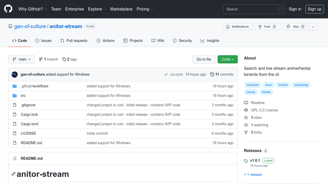Click the Cargo.lock file icon
Image resolution: width=328 pixels, height=184 pixels.
pos(15,114)
